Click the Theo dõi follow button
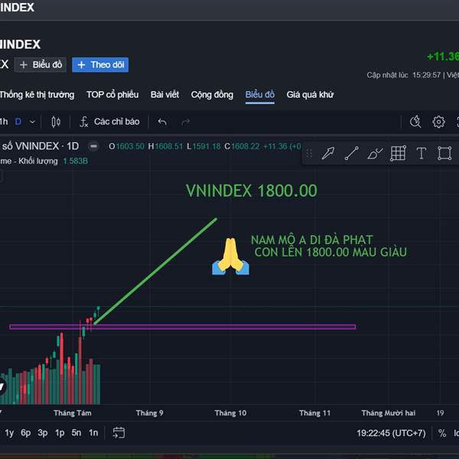The width and height of the screenshot is (459, 459). [x=100, y=65]
